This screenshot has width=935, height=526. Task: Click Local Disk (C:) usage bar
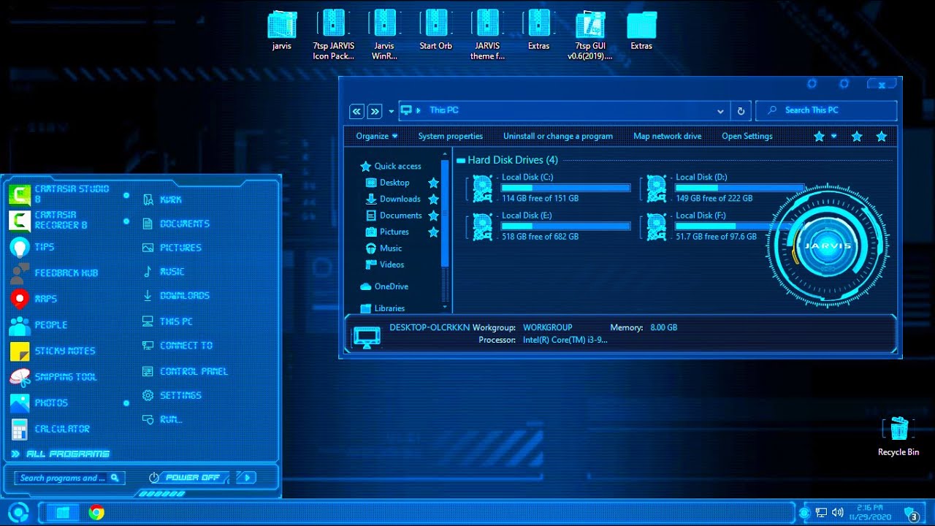coord(565,188)
